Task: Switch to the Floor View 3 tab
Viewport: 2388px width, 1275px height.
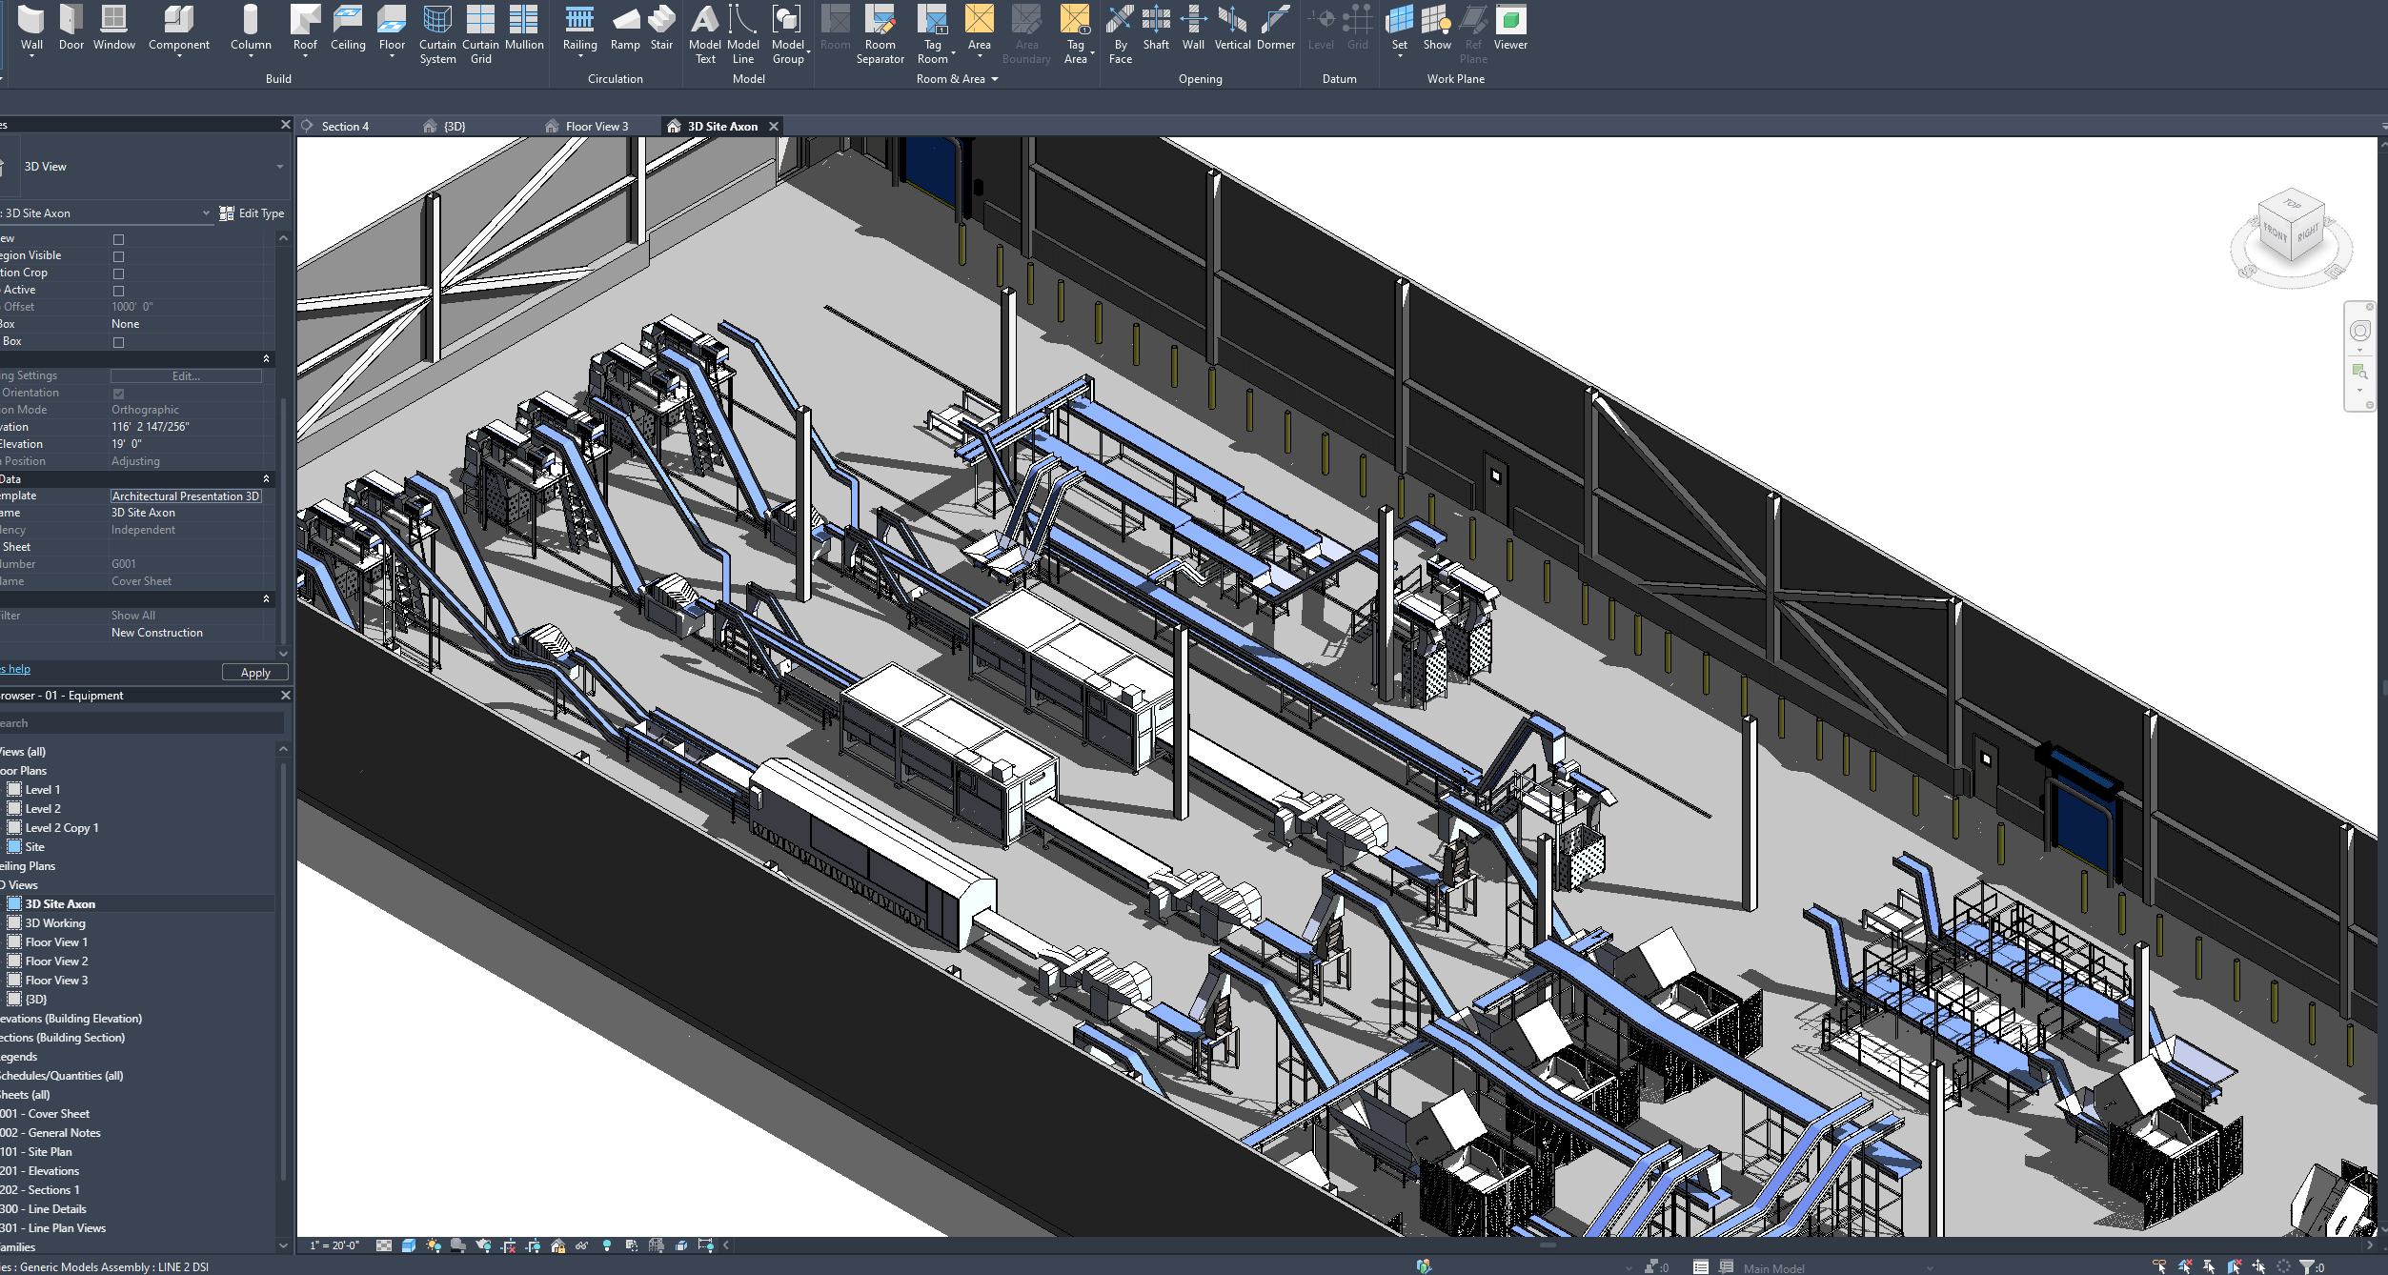Action: (597, 126)
